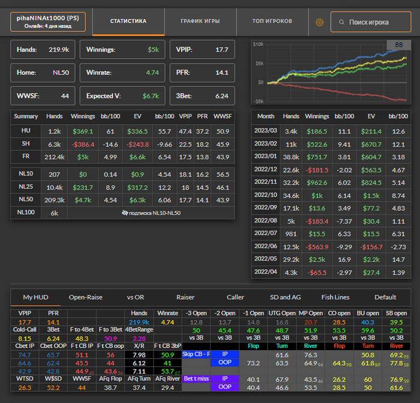Click the blue Skip CB - F cell
This screenshot has width=420, height=403.
click(x=197, y=354)
